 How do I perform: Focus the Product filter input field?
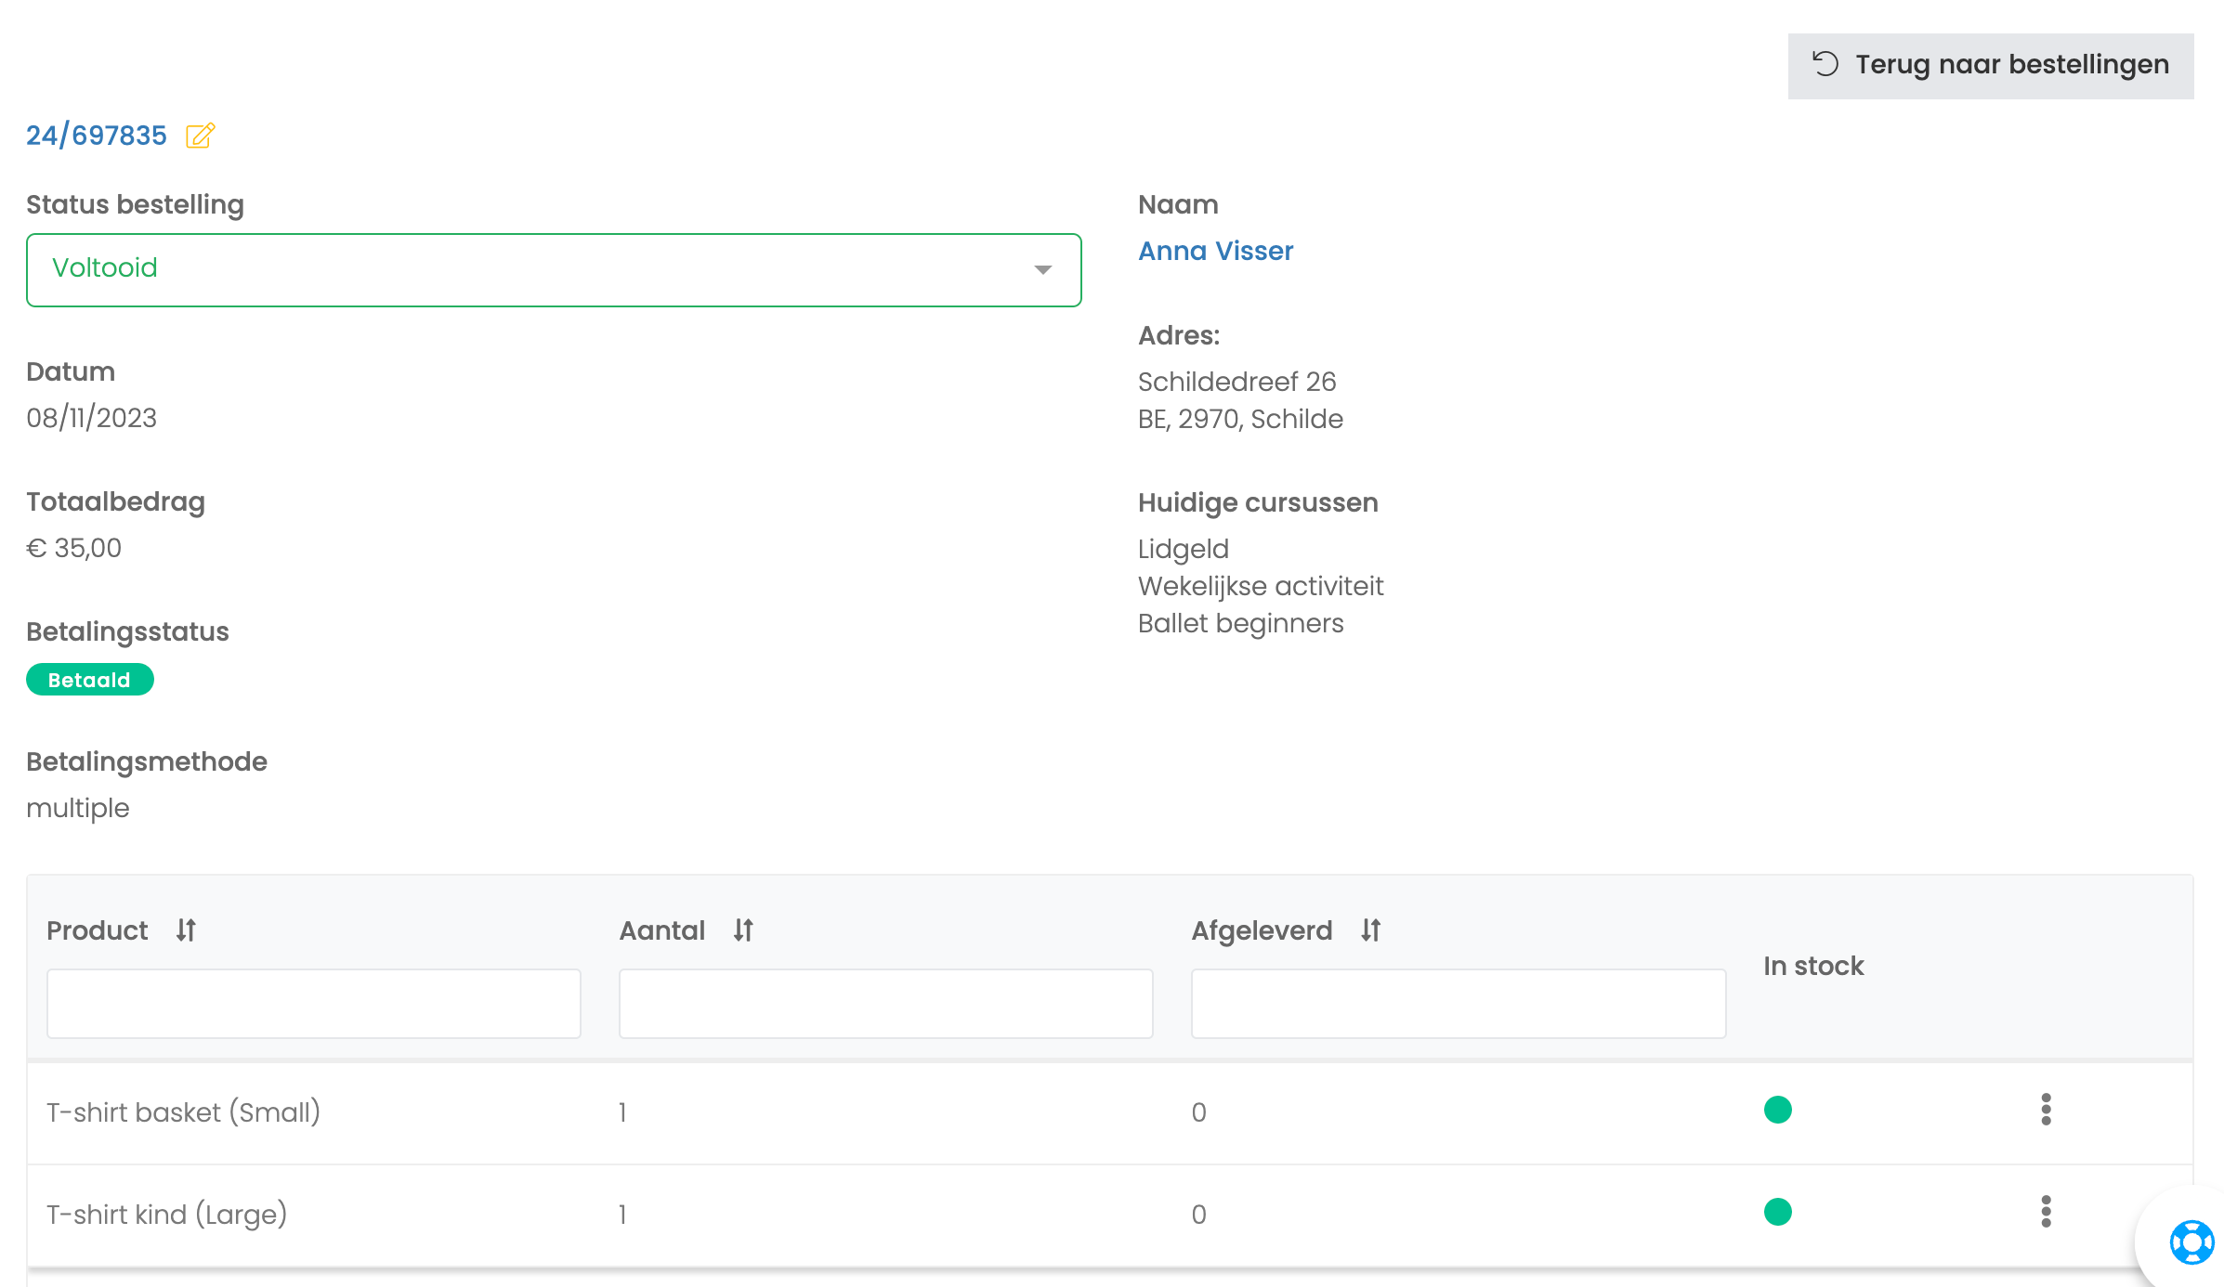pyautogui.click(x=314, y=1004)
